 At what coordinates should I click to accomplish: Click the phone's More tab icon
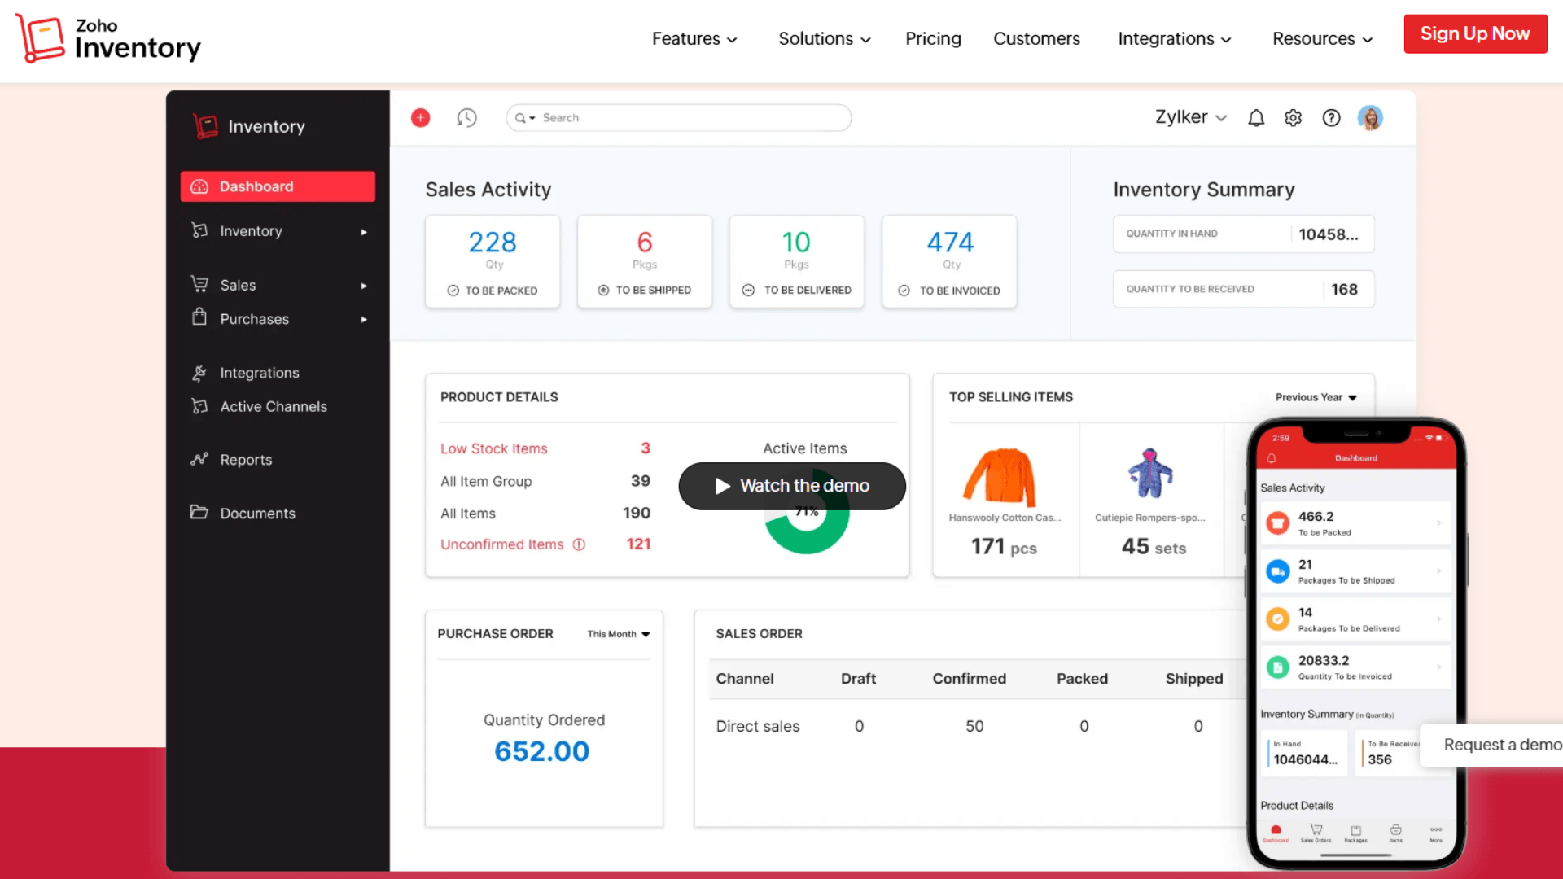pyautogui.click(x=1436, y=833)
